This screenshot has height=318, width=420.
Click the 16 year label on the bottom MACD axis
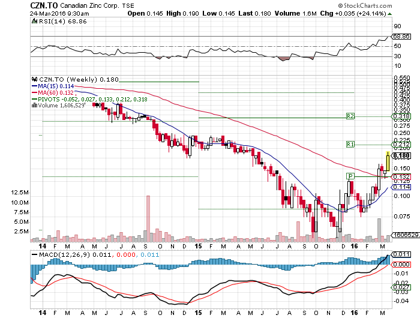pyautogui.click(x=355, y=313)
